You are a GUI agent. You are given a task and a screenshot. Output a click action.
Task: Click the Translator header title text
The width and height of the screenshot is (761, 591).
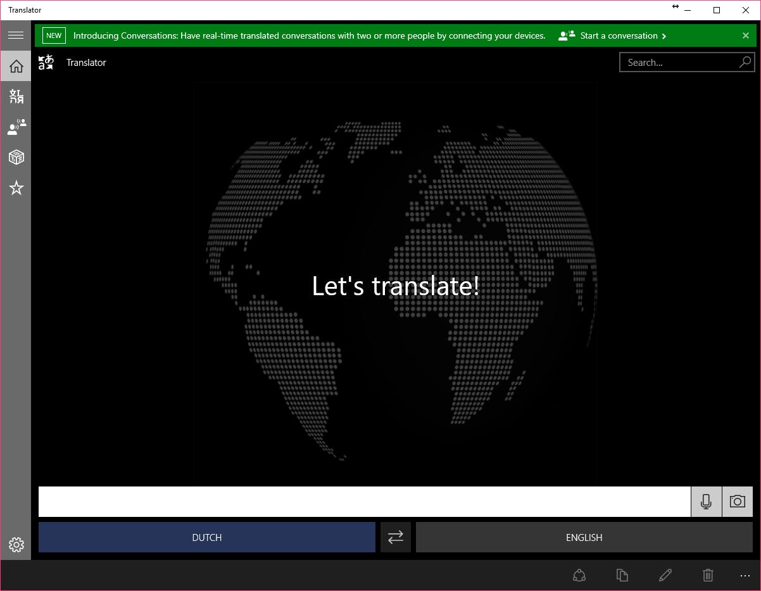pyautogui.click(x=86, y=62)
